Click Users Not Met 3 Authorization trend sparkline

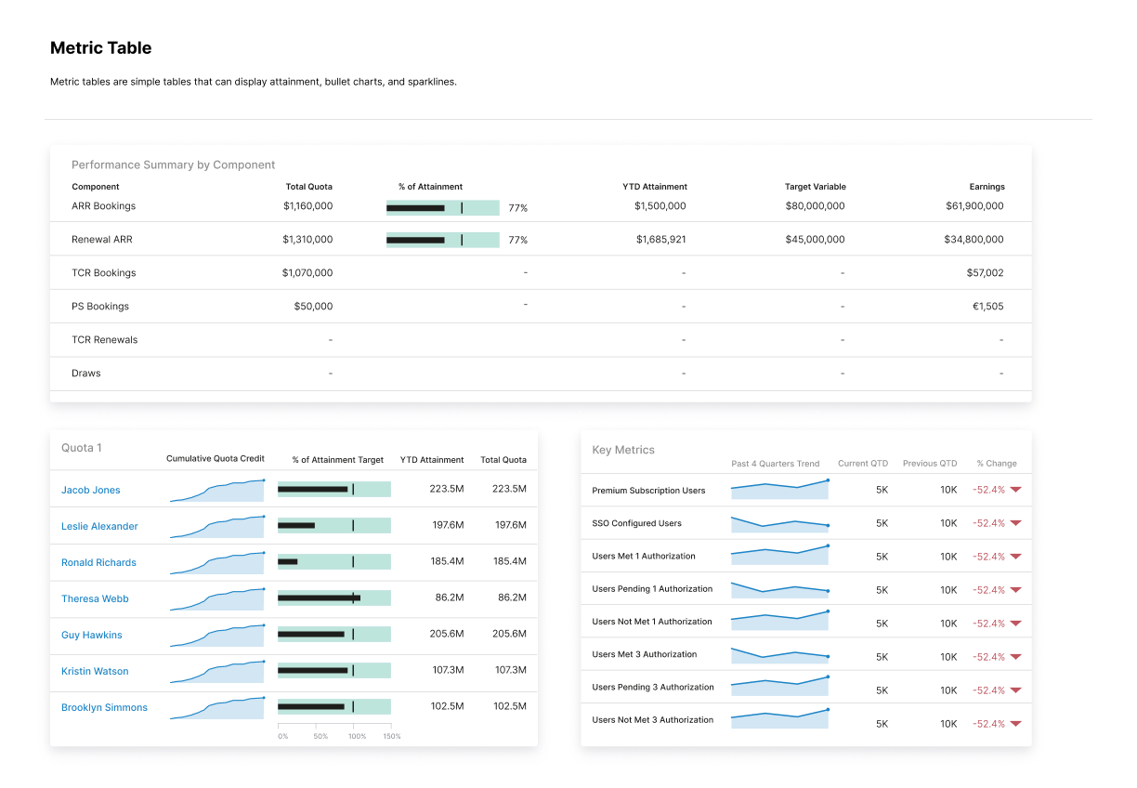779,718
